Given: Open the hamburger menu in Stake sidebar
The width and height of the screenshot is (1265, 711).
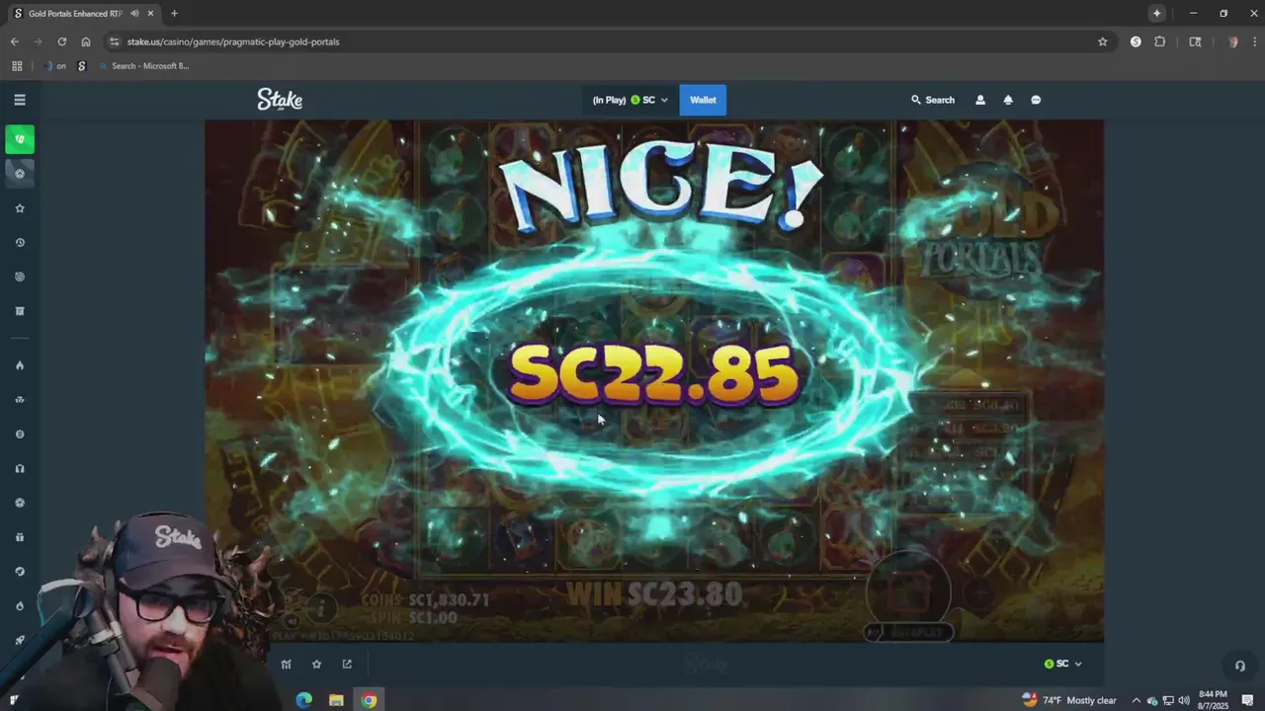Looking at the screenshot, I should [x=20, y=100].
